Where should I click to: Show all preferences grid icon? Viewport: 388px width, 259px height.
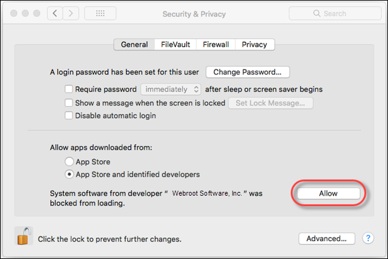coord(100,13)
